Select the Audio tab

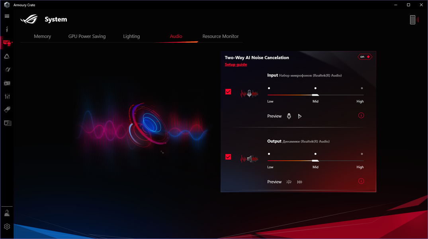pyautogui.click(x=176, y=36)
